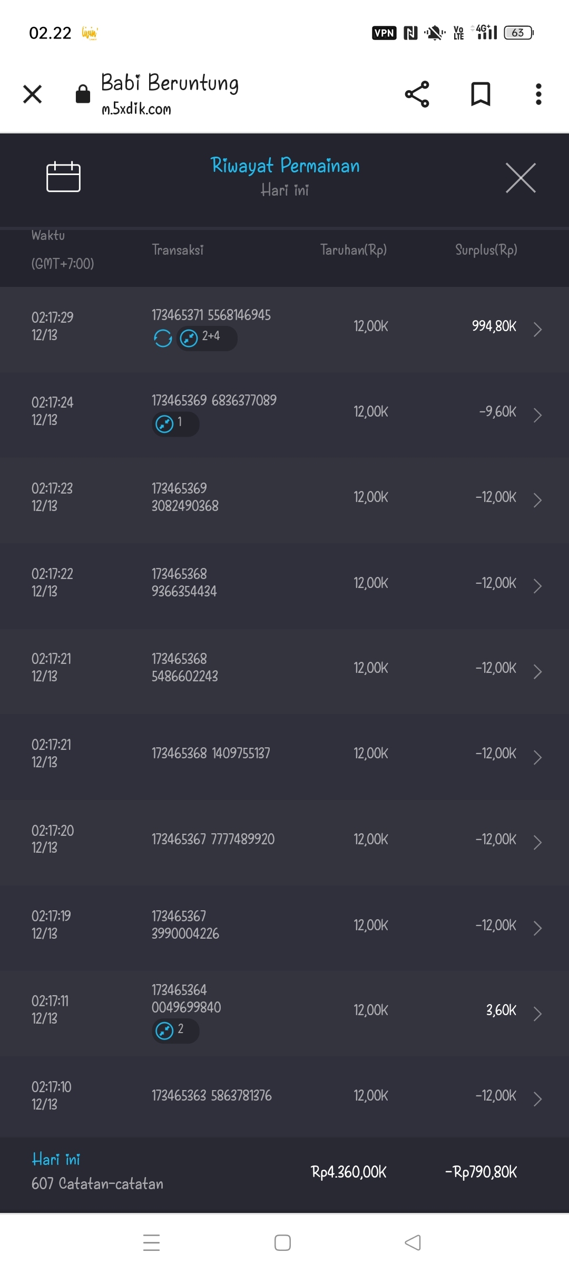The image size is (569, 1272).
Task: Close the Riwayat Permainan panel
Action: (521, 178)
